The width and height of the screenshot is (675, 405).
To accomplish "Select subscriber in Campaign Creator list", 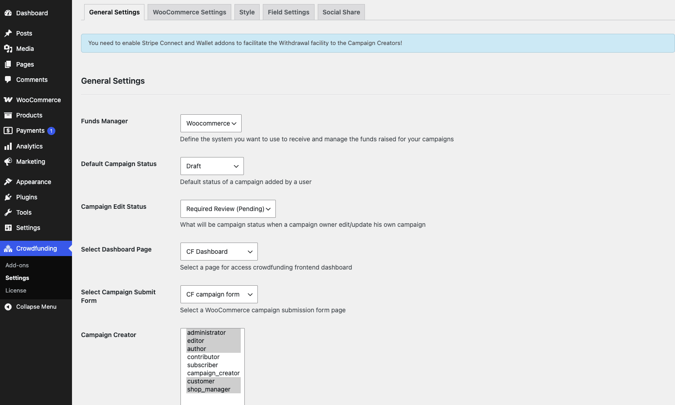I will pos(213,365).
